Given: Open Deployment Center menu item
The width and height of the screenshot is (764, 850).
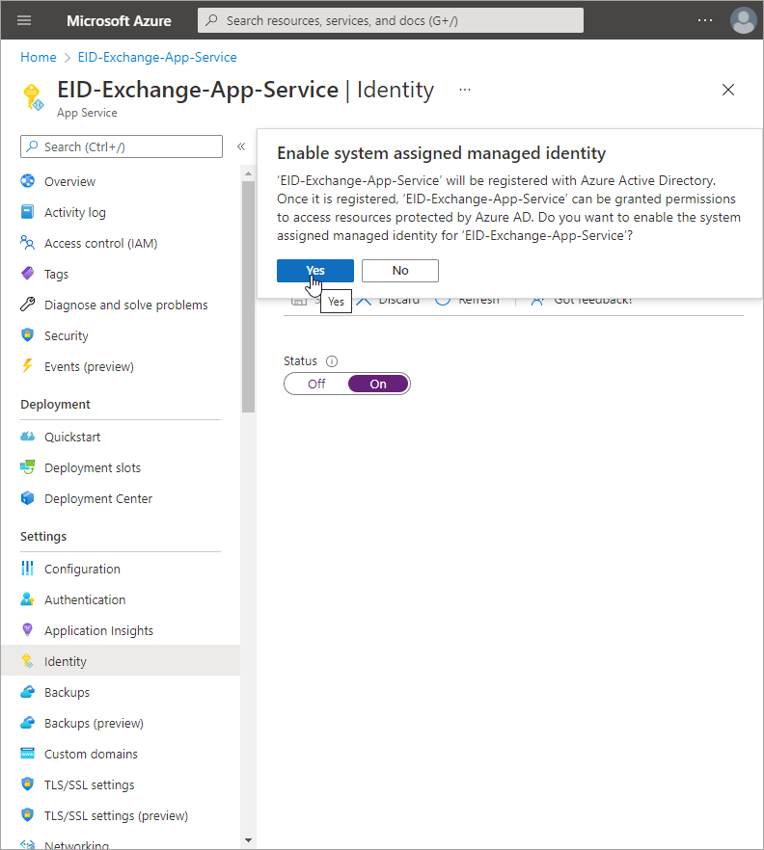Looking at the screenshot, I should [x=97, y=498].
